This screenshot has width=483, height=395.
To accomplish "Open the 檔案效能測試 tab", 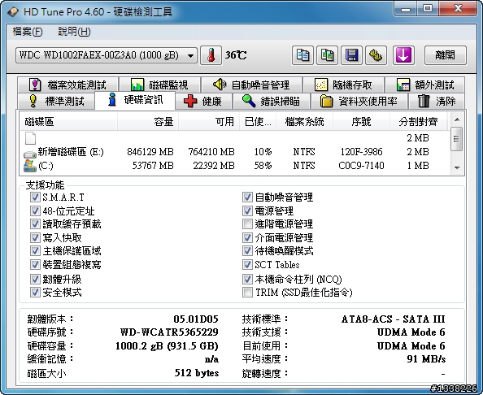I will (67, 85).
